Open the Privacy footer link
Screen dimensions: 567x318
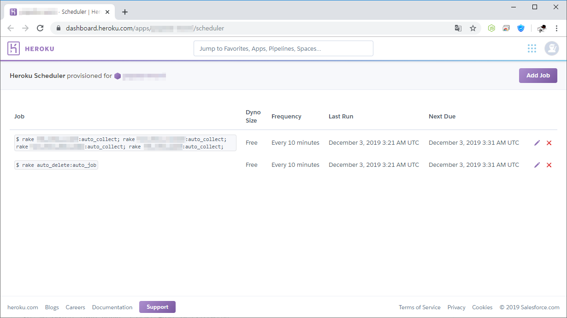(x=456, y=307)
